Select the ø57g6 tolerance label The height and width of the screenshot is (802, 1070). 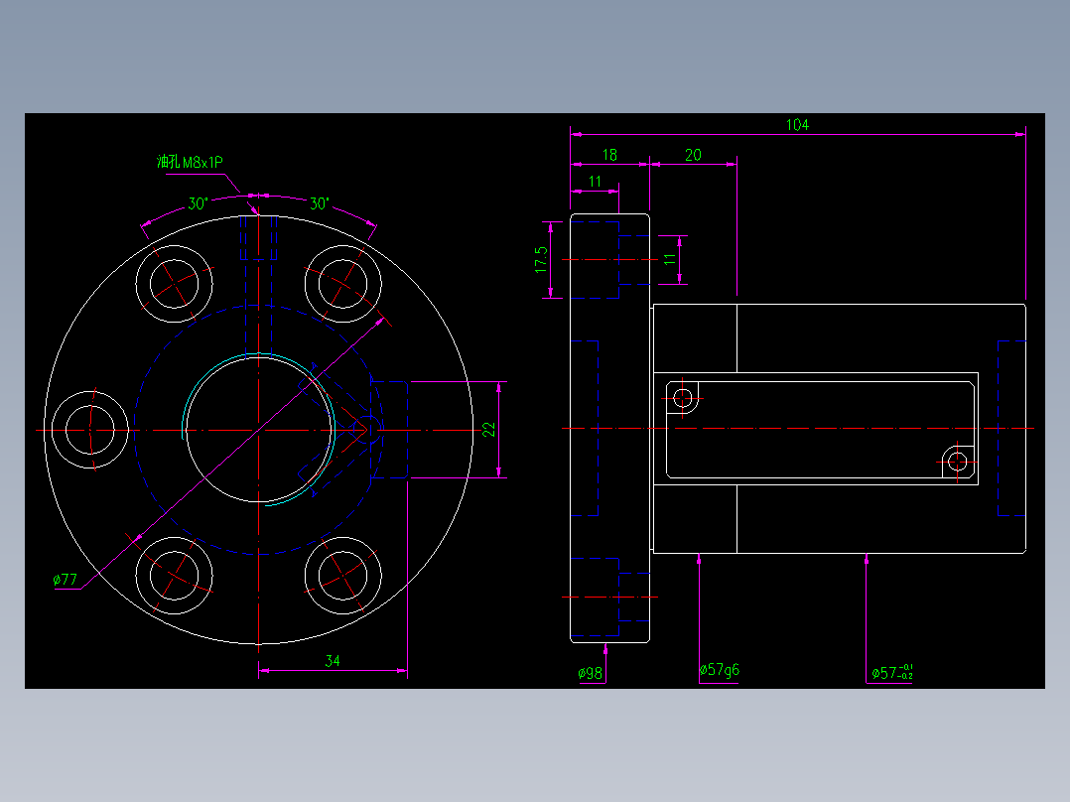click(x=720, y=670)
